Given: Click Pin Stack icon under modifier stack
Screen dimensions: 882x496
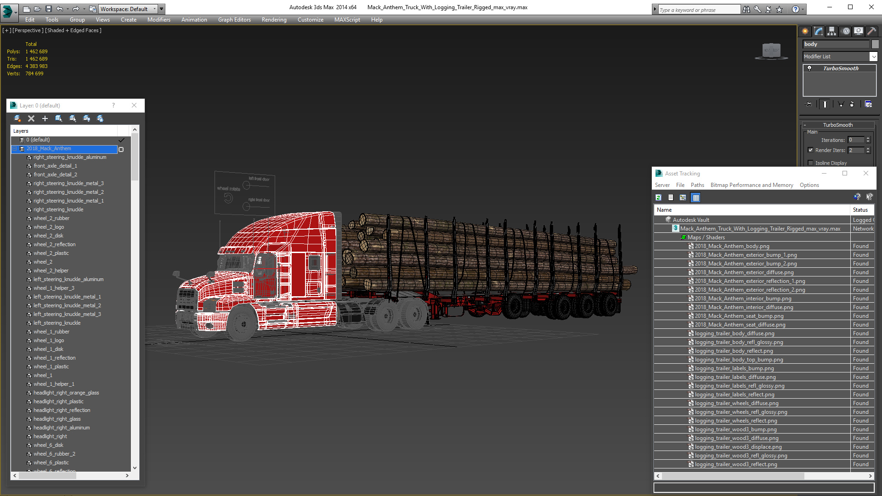Looking at the screenshot, I should coord(809,104).
